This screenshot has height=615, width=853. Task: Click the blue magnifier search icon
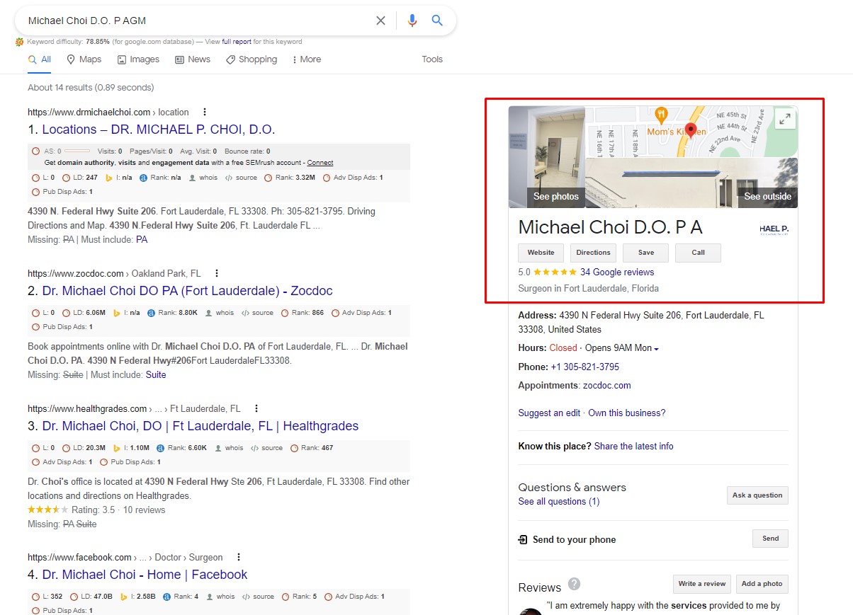pyautogui.click(x=437, y=21)
